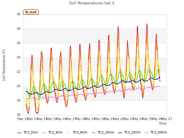Click the y-axis label 28
Screen dimensions: 184x138
tap(18, 29)
